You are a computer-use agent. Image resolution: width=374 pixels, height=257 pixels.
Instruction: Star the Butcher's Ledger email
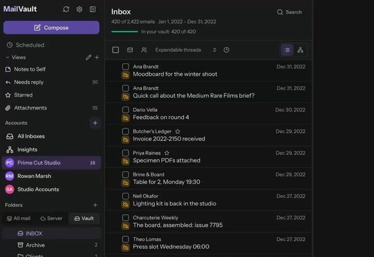(178, 131)
